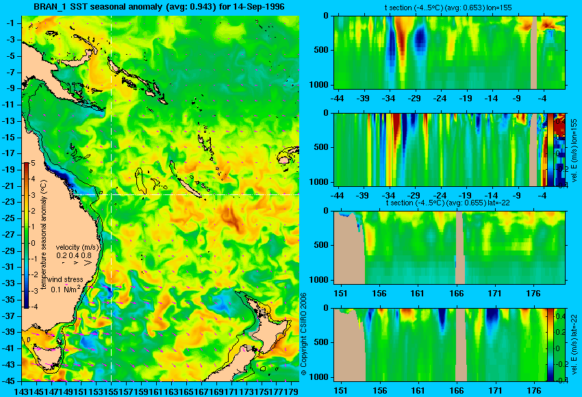Click the lat=-22 velocity color bar
Screen dimensions: 582x397
[x=550, y=345]
